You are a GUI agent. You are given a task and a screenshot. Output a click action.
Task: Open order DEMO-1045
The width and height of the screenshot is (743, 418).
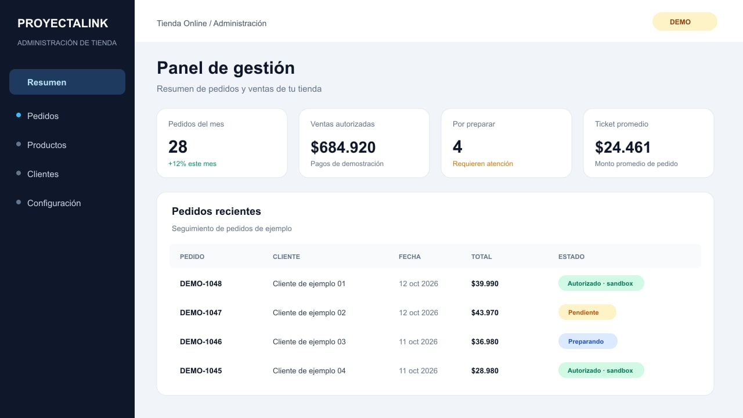coord(201,371)
